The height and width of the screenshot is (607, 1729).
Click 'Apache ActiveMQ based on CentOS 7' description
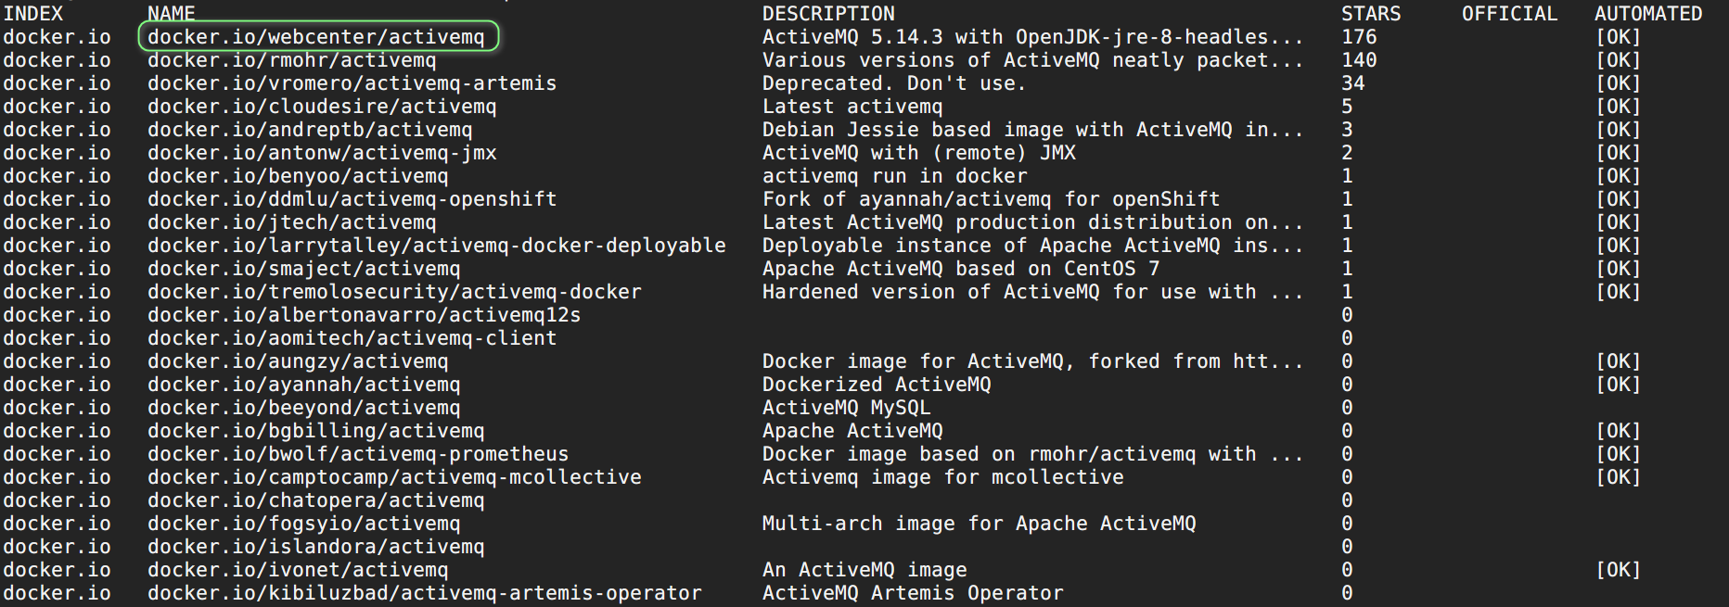(x=961, y=269)
